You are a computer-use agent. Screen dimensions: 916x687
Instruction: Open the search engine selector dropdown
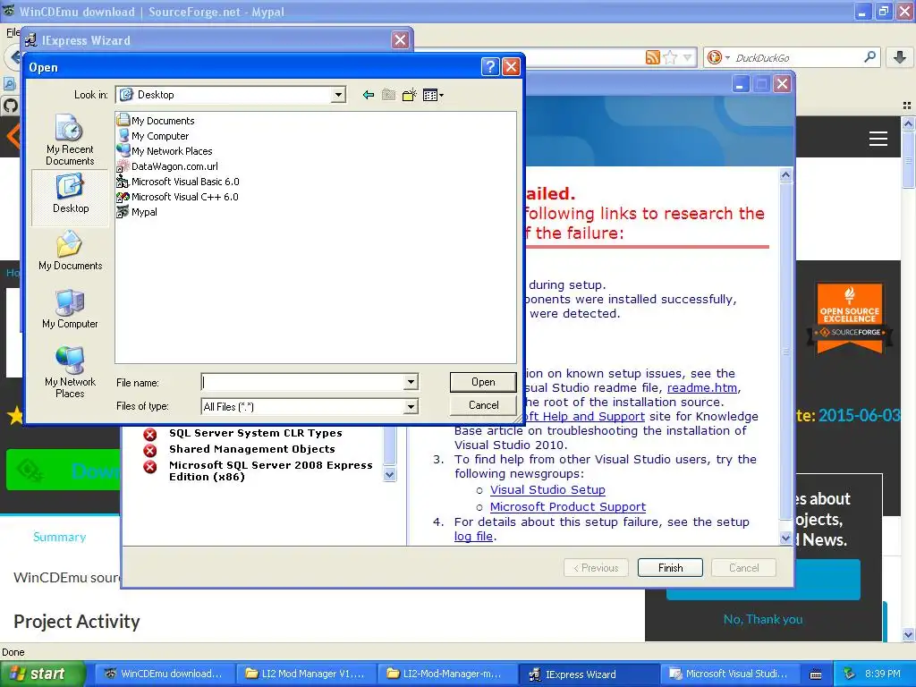[718, 57]
